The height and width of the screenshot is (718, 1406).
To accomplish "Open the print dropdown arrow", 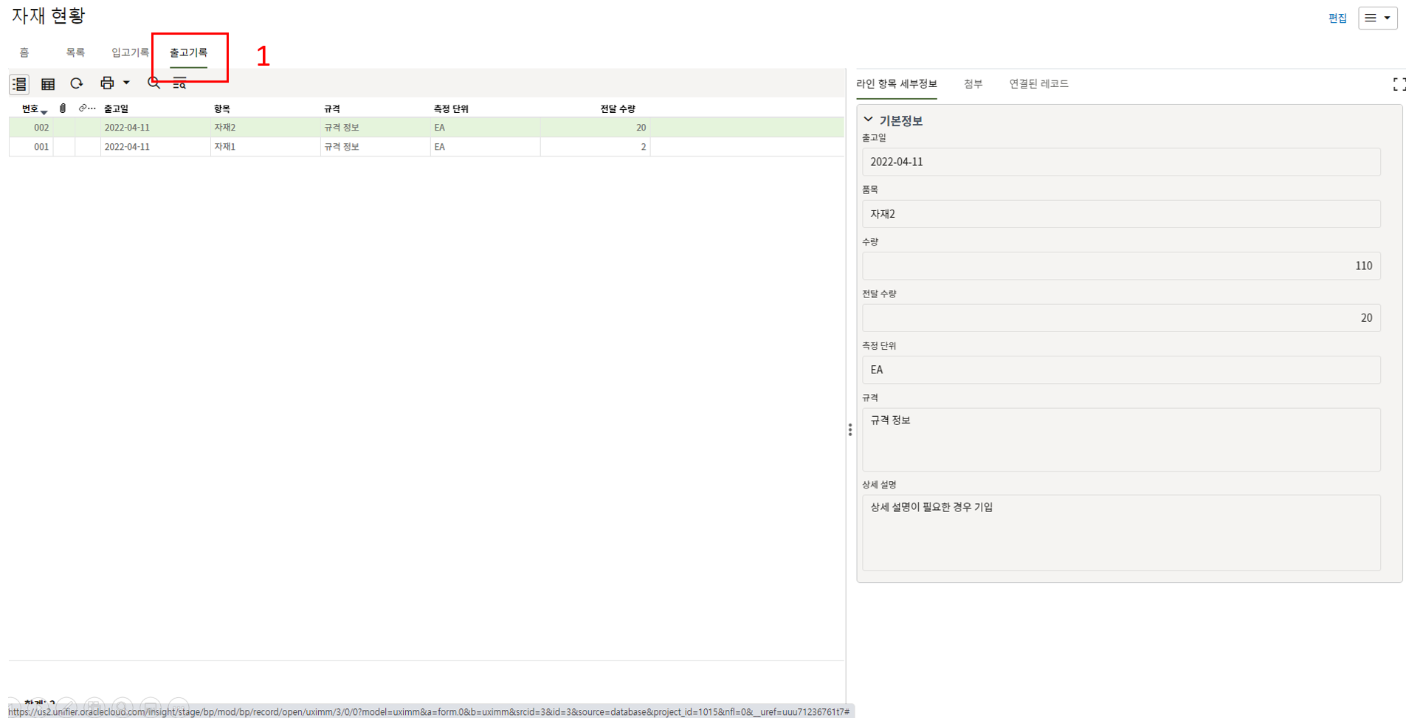I will [127, 83].
